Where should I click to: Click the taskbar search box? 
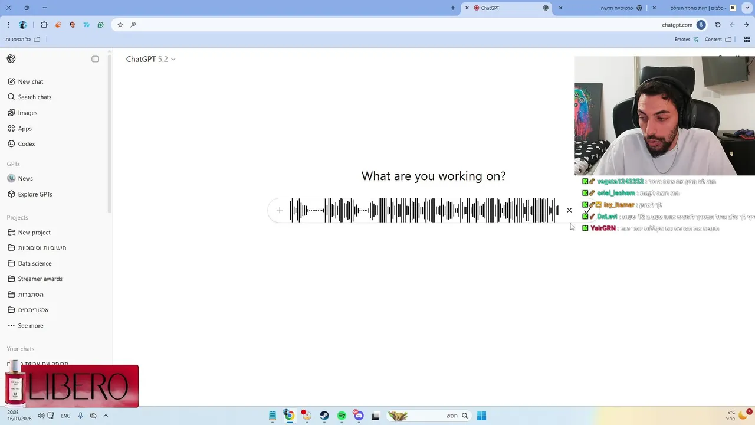point(429,416)
